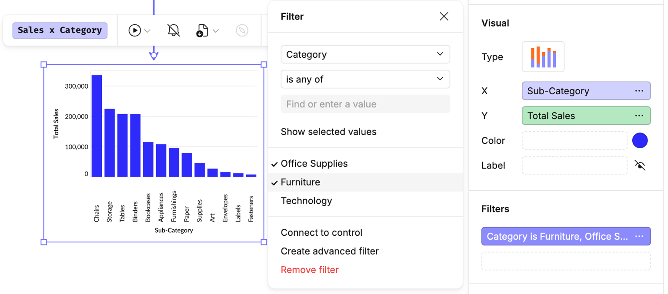Open Category filter options ellipsis
Viewport: 668px width, 294px height.
tap(639, 237)
